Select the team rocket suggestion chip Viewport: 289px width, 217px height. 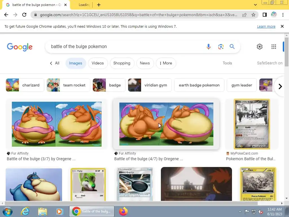[x=68, y=85]
